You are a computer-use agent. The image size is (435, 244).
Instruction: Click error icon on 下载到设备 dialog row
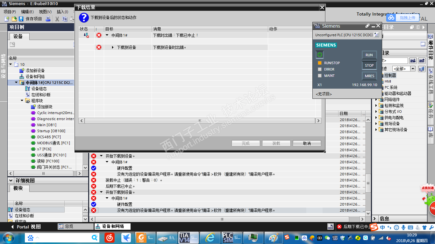(x=99, y=47)
